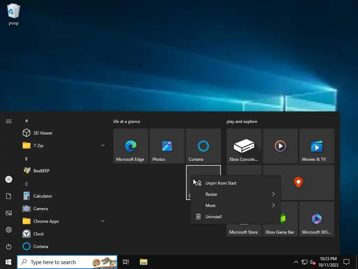Open the Start menu hamburger expand button
Viewport: 358px width, 269px height.
tap(9, 121)
